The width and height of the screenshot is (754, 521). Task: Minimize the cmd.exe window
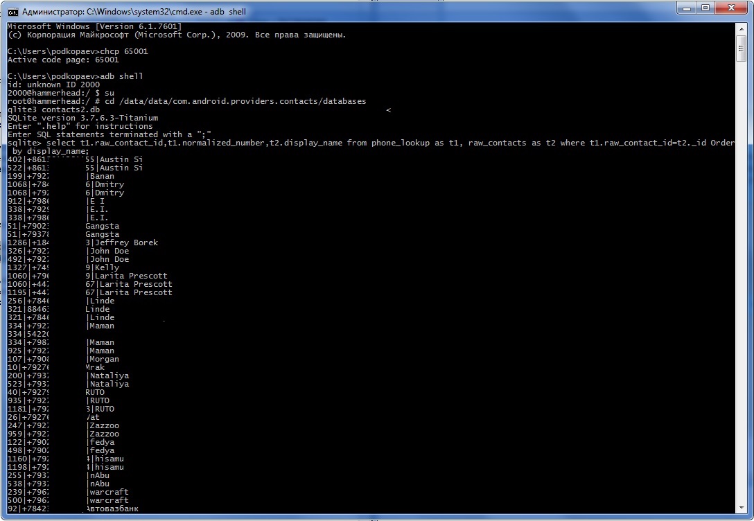687,8
